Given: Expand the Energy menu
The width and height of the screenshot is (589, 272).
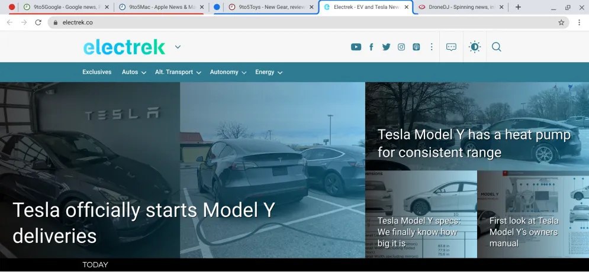Looking at the screenshot, I should tap(269, 72).
